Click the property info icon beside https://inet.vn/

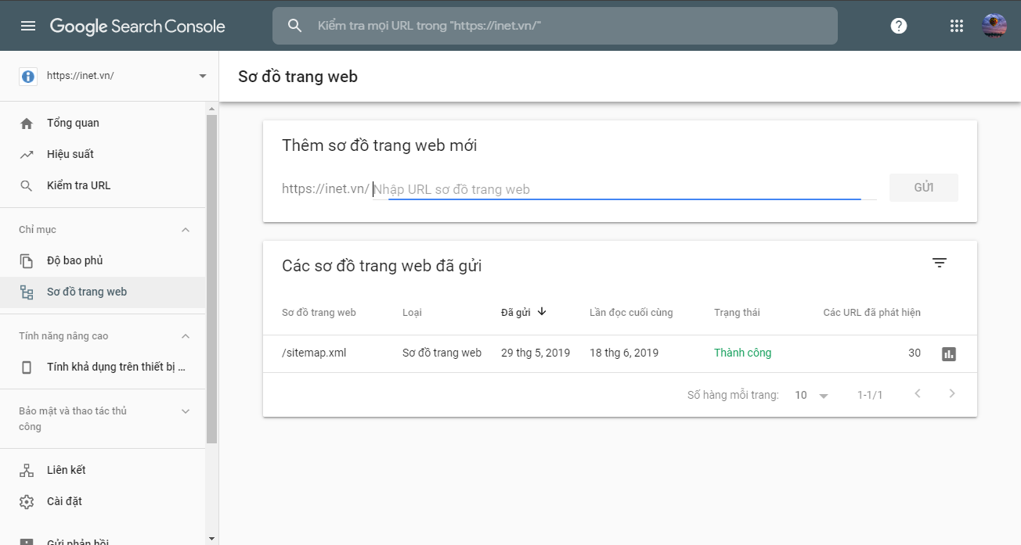point(28,76)
